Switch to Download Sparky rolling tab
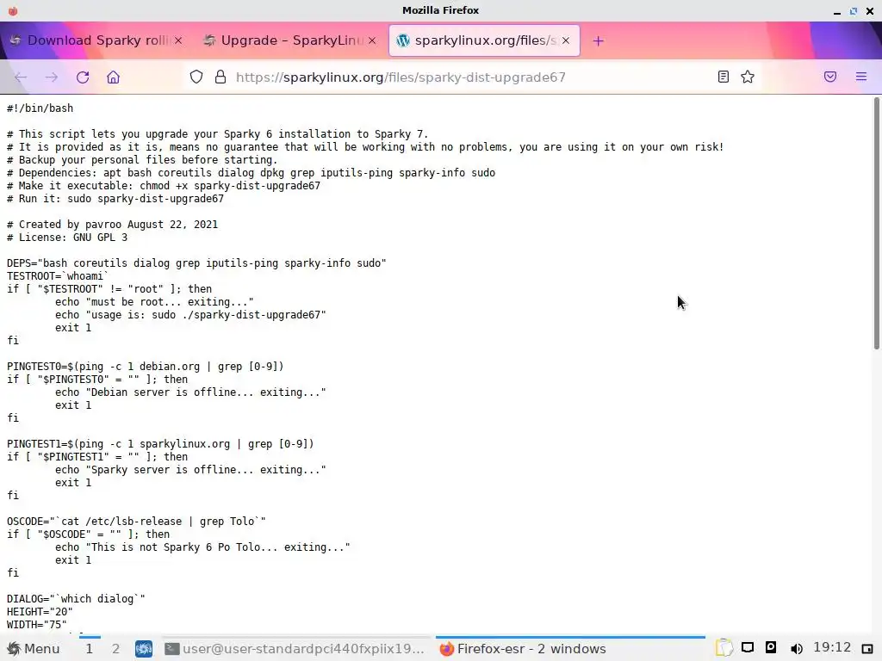This screenshot has width=882, height=661. [x=96, y=40]
